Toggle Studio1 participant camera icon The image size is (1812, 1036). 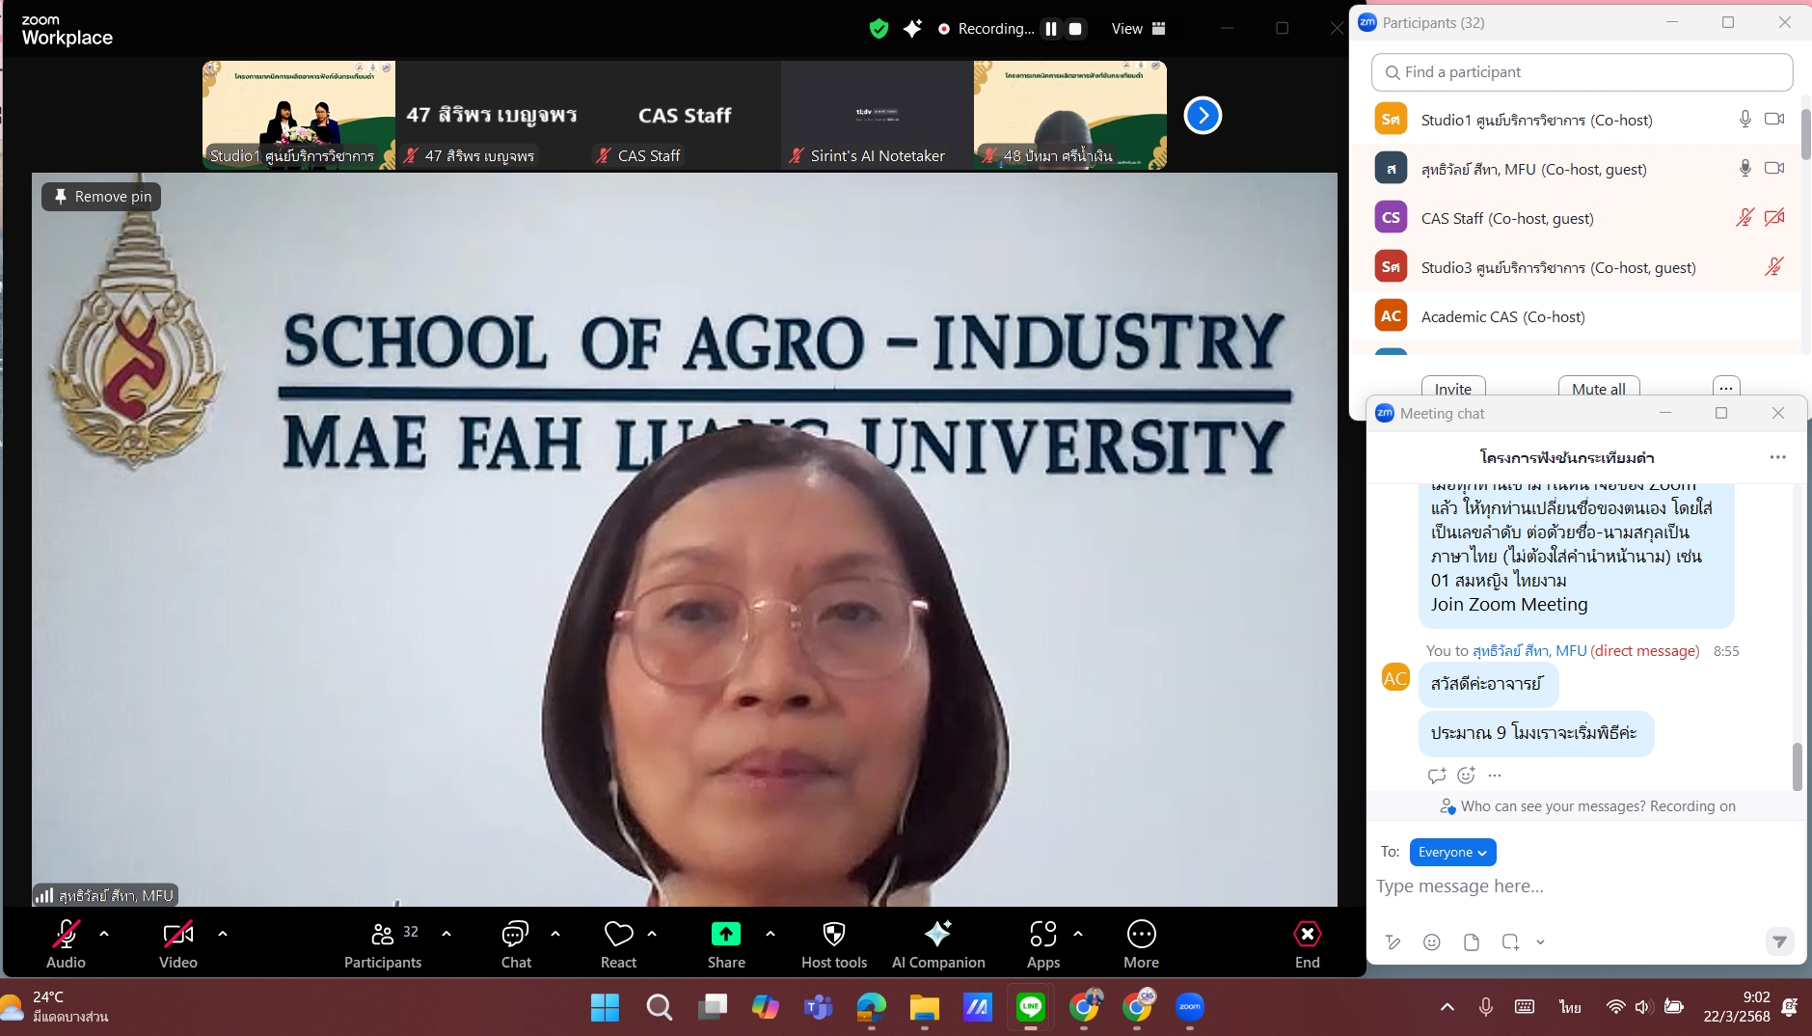(1774, 119)
